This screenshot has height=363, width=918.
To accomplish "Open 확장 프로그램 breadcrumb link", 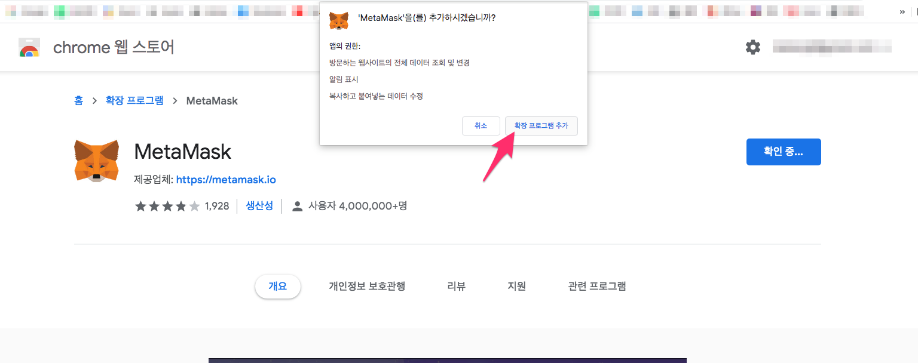I will click(x=134, y=100).
